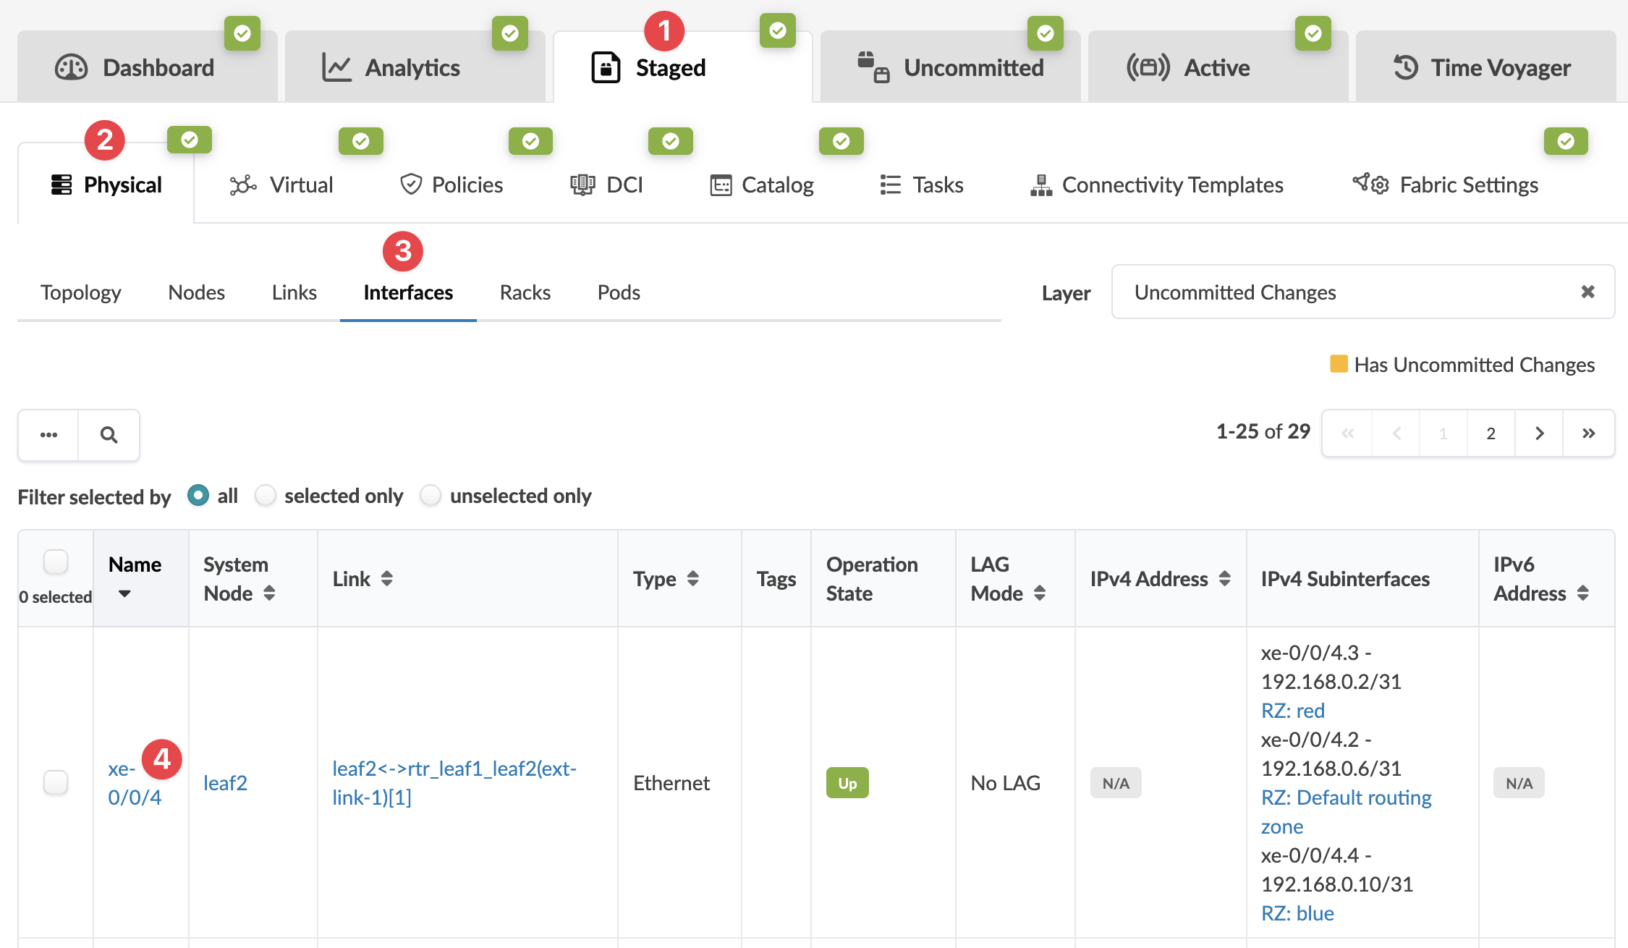The height and width of the screenshot is (948, 1628).
Task: Open the Layer dropdown field
Action: [1346, 292]
